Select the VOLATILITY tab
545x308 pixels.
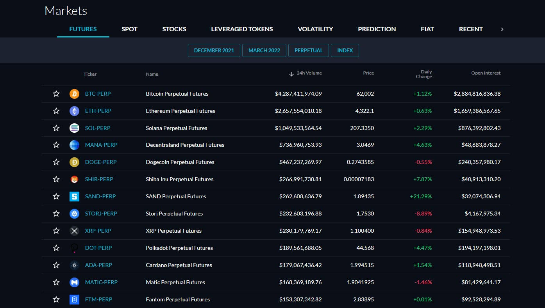point(315,29)
